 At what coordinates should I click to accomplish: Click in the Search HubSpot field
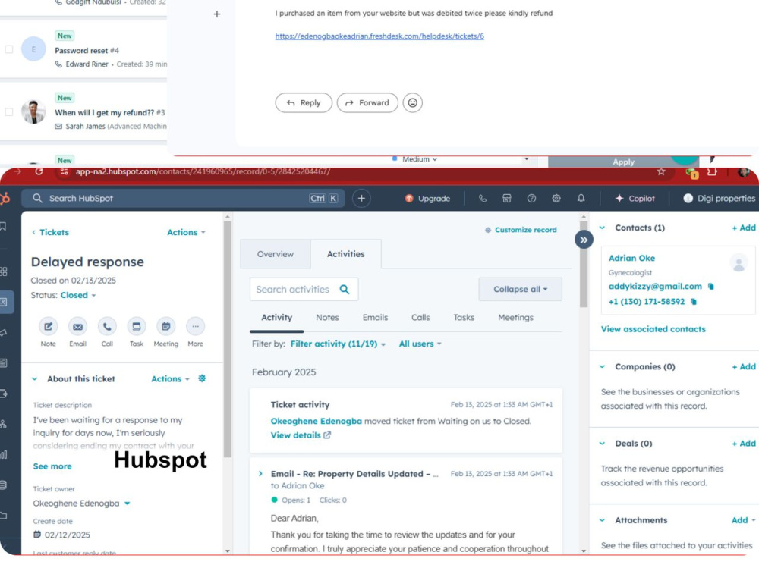183,199
